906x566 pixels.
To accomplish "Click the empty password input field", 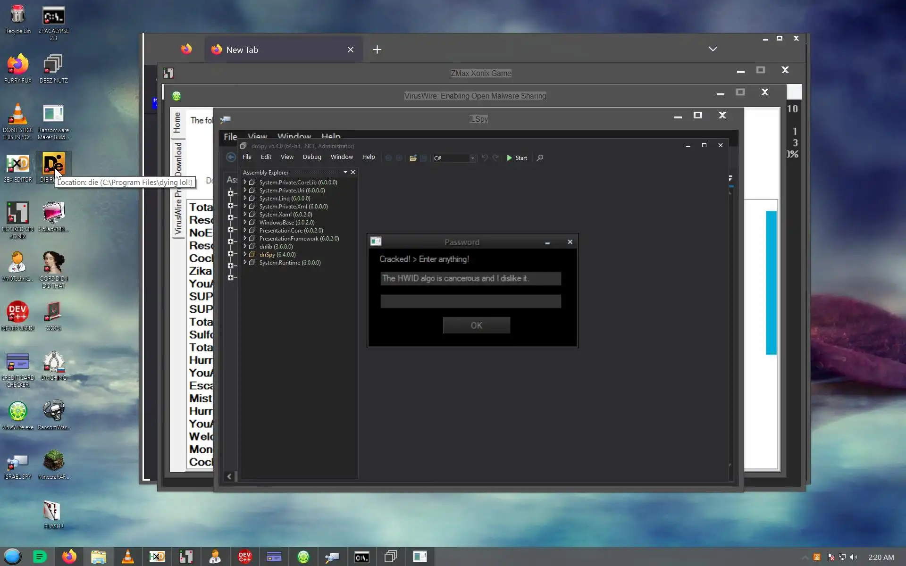I will point(470,301).
